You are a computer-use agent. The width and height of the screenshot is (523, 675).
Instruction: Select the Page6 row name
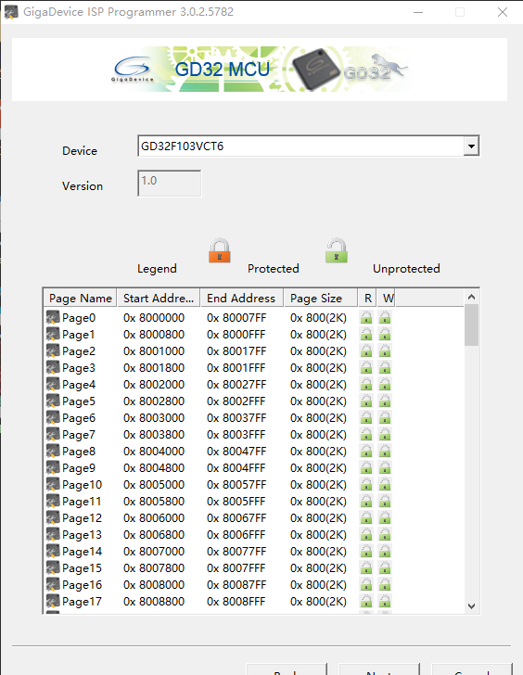[x=79, y=418]
